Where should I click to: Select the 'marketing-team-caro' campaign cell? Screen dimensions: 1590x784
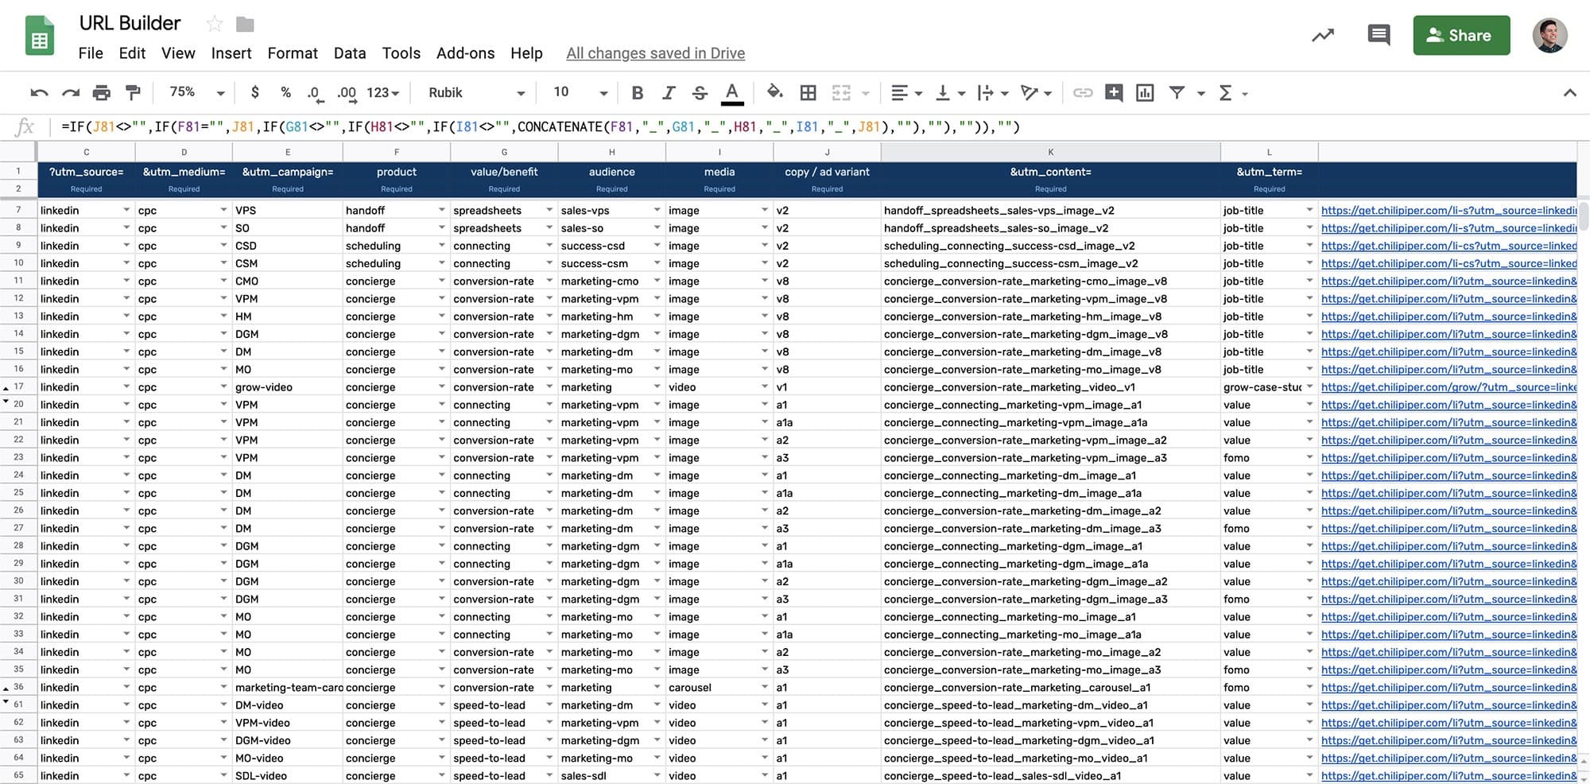point(289,688)
